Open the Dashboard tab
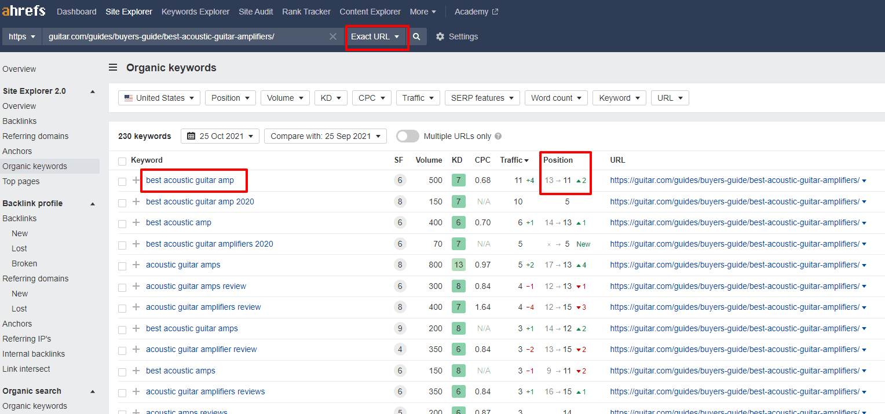This screenshot has width=885, height=414. point(76,12)
